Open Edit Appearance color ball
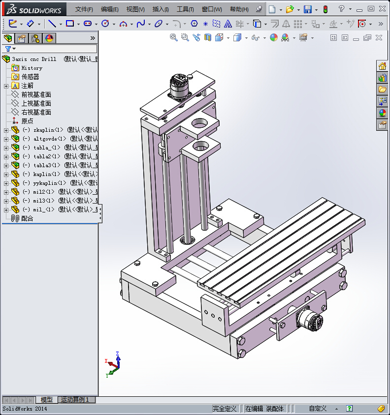This screenshot has width=390, height=415. click(274, 37)
